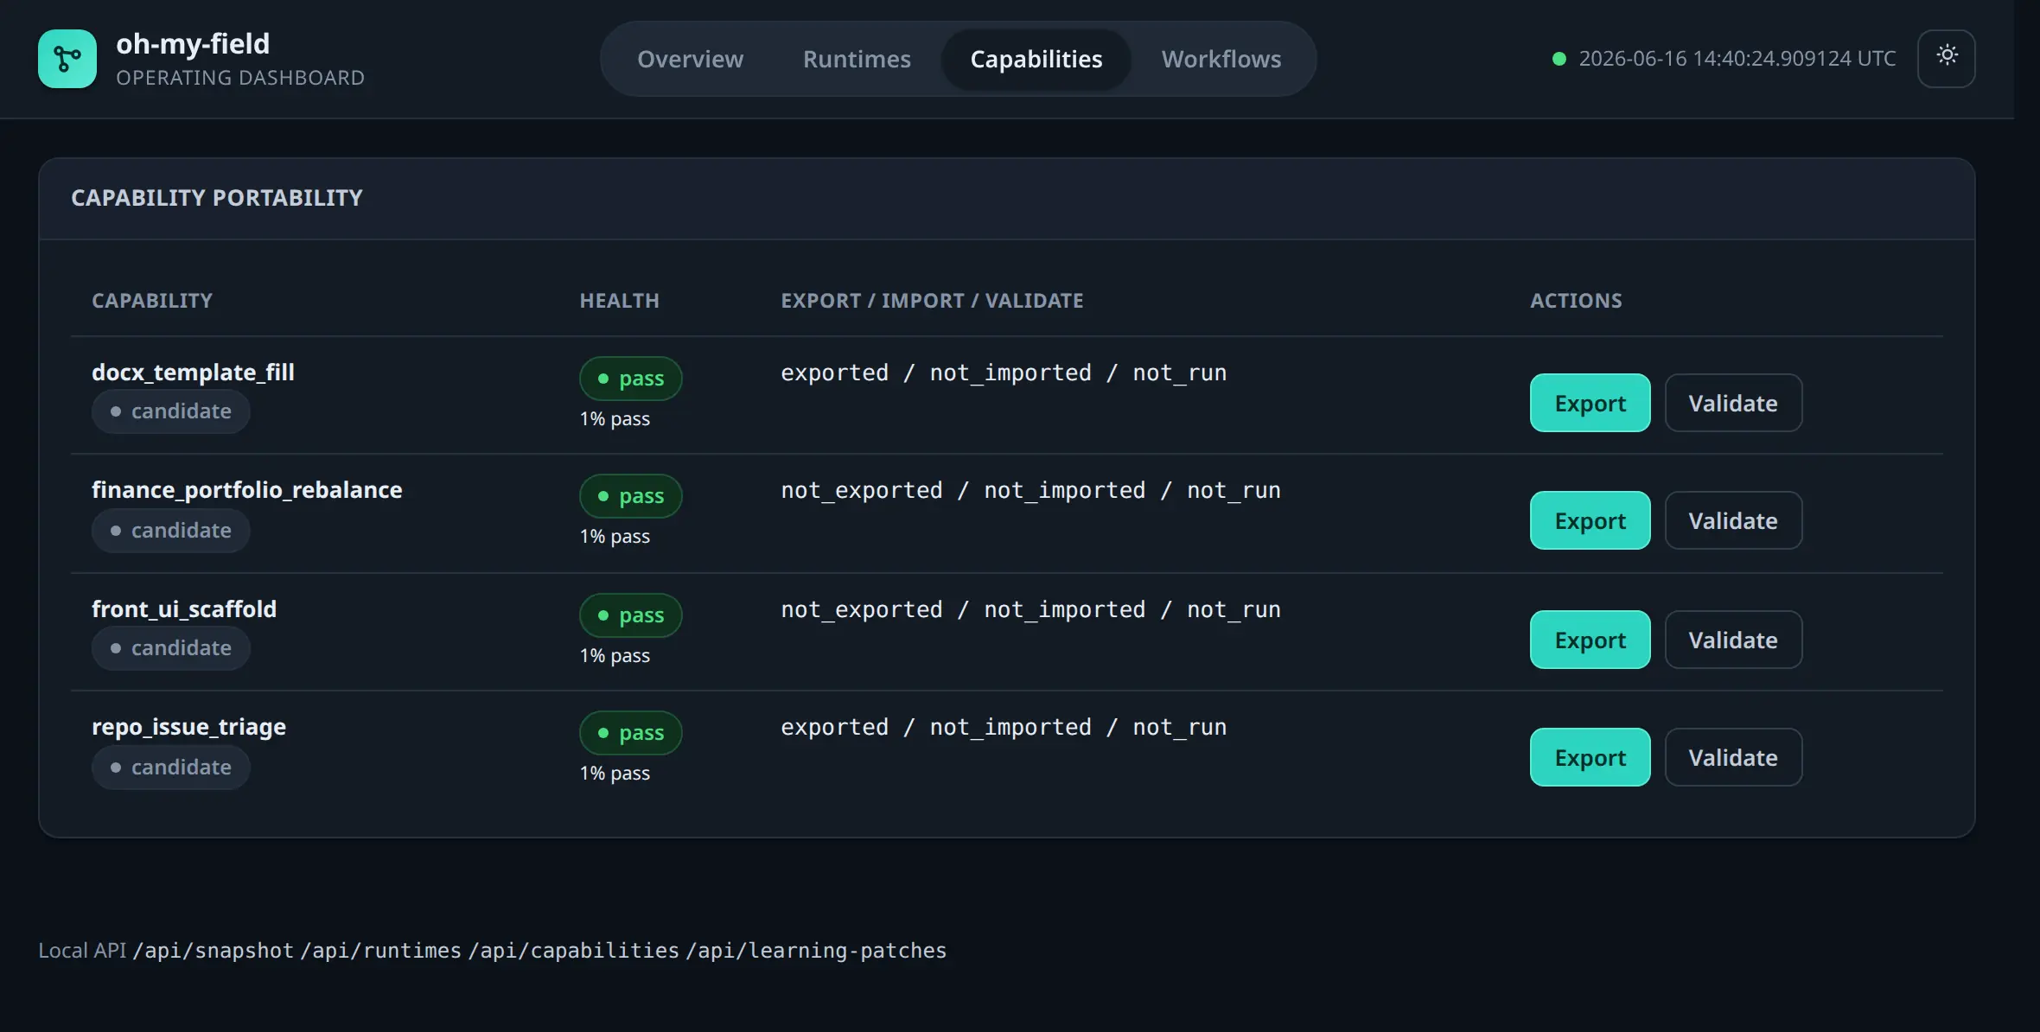Click the pass health badge for repo_issue_triage

click(631, 733)
